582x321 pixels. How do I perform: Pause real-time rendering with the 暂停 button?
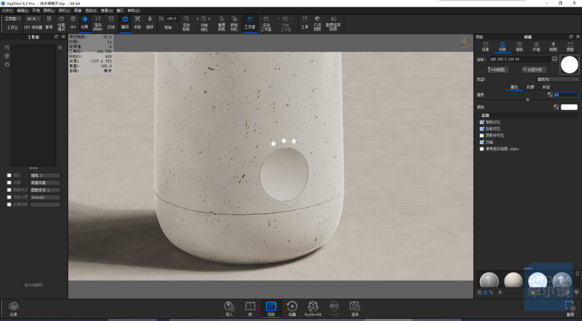coord(49,22)
